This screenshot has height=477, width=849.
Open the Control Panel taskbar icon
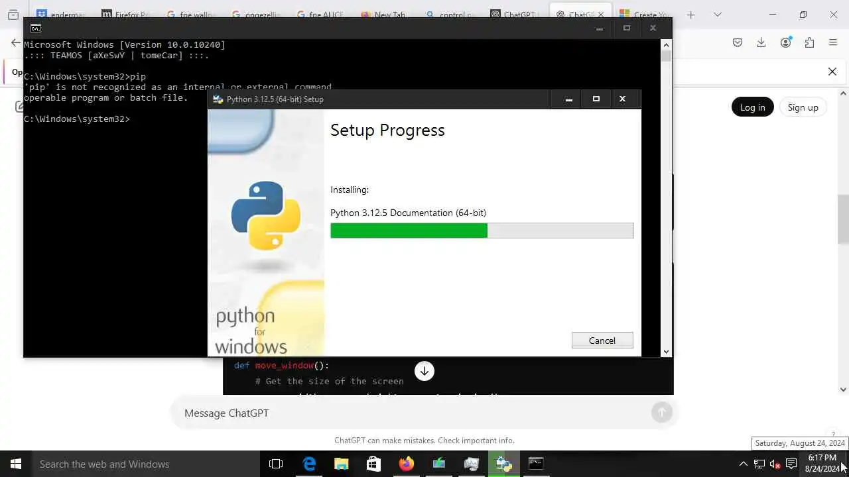(x=471, y=464)
